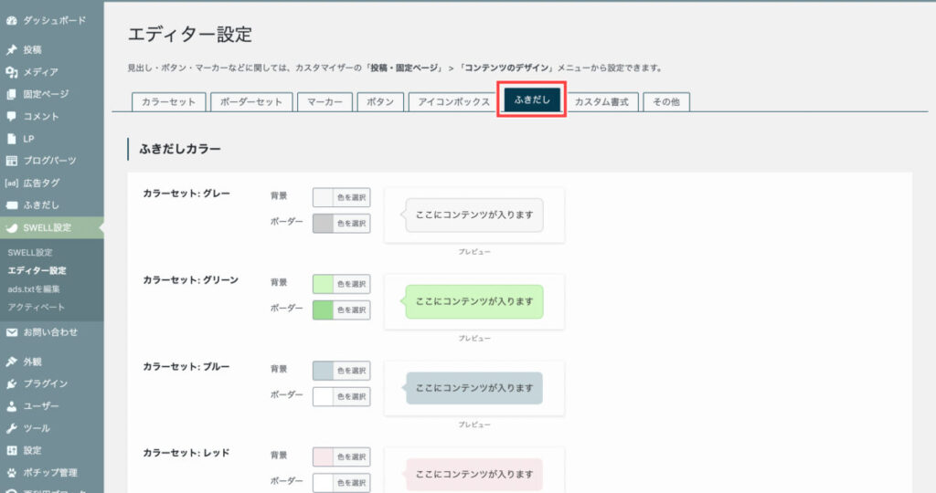The image size is (936, 493).
Task: Click the Appearance paintbrush icon
Action: [x=12, y=362]
